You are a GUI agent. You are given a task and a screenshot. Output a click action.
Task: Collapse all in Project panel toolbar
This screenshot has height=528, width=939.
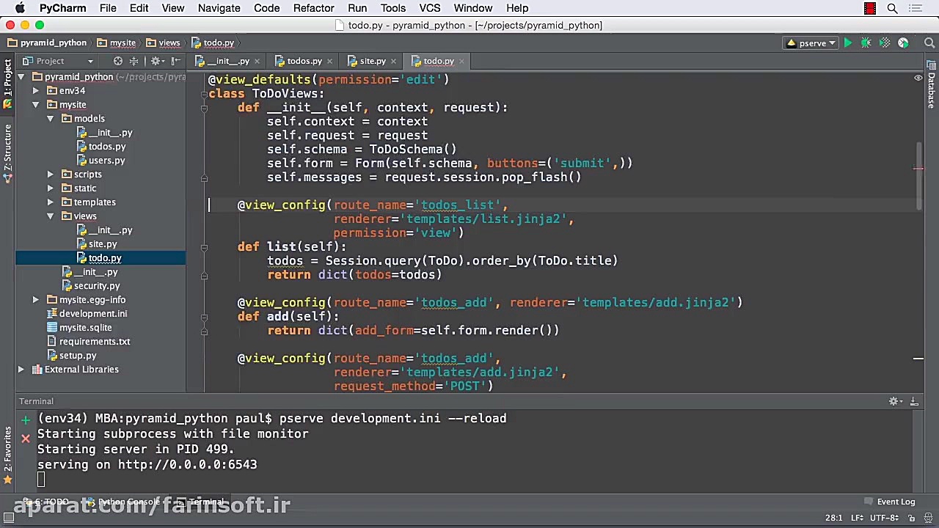(x=134, y=61)
